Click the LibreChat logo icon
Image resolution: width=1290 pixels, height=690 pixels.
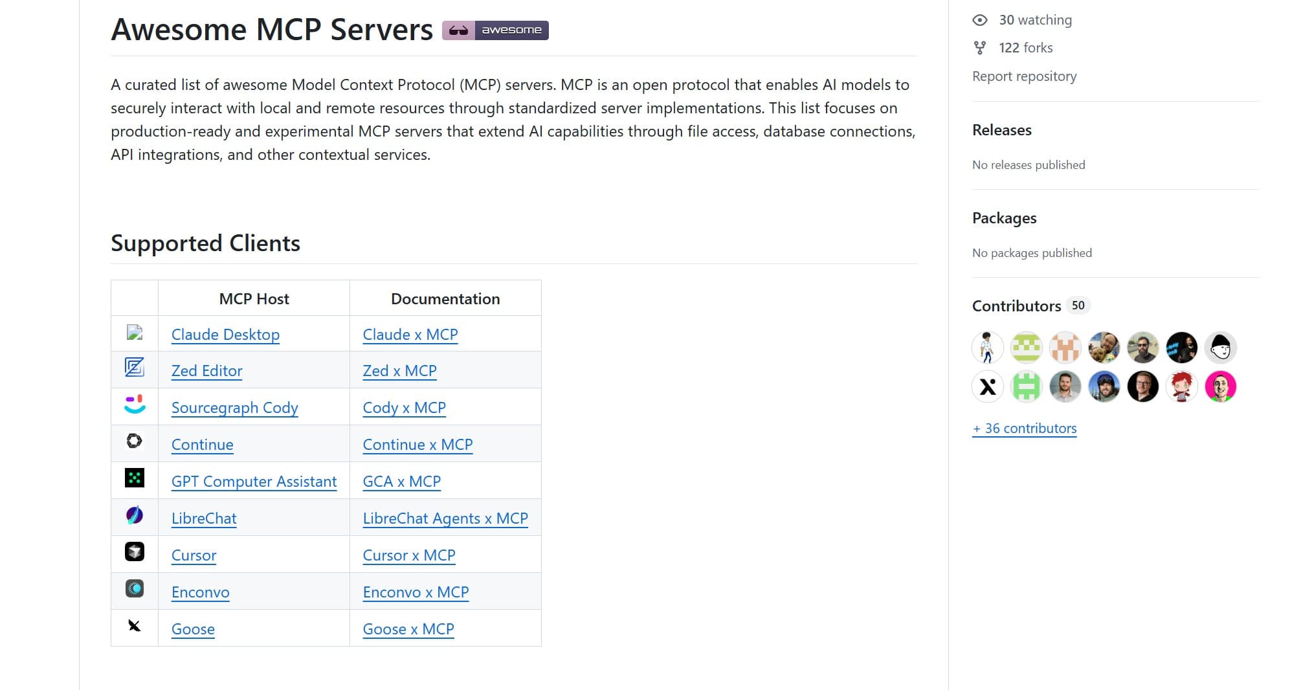click(x=135, y=515)
